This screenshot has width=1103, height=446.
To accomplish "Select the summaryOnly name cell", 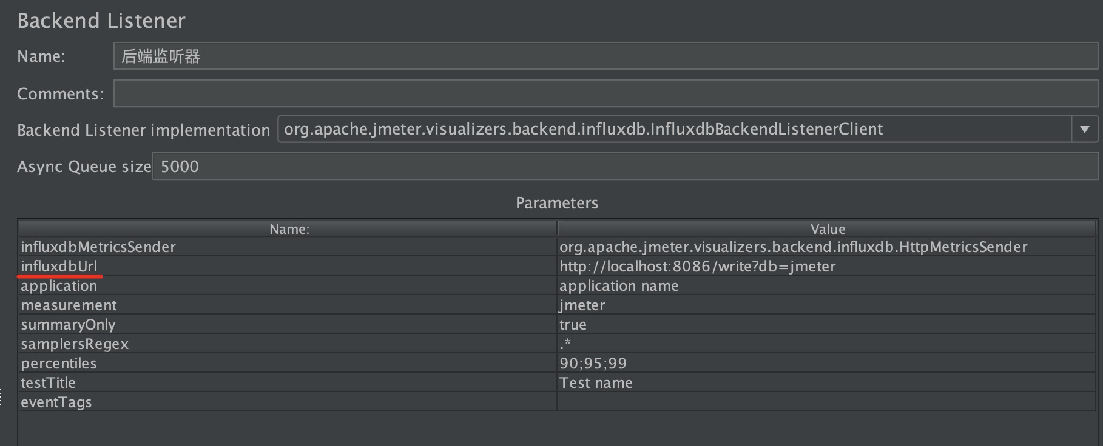I will [288, 324].
